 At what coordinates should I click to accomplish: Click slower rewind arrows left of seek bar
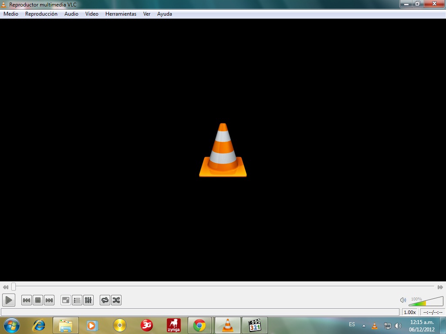pyautogui.click(x=5, y=287)
